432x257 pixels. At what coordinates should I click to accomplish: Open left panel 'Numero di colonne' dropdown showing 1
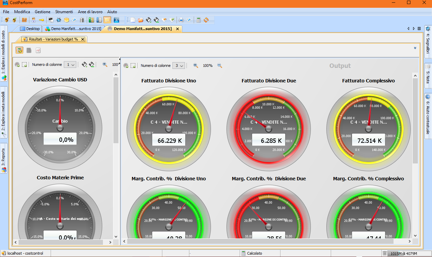click(70, 65)
